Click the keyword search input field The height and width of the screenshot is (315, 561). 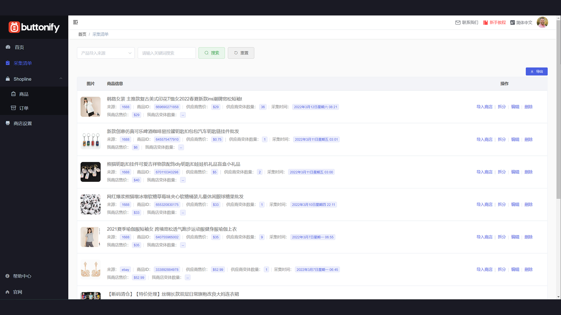point(167,53)
